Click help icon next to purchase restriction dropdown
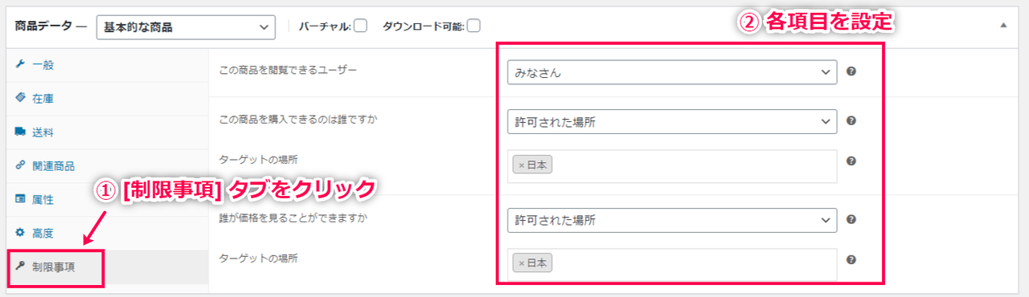Viewport: 1029px width, 297px height. click(851, 121)
